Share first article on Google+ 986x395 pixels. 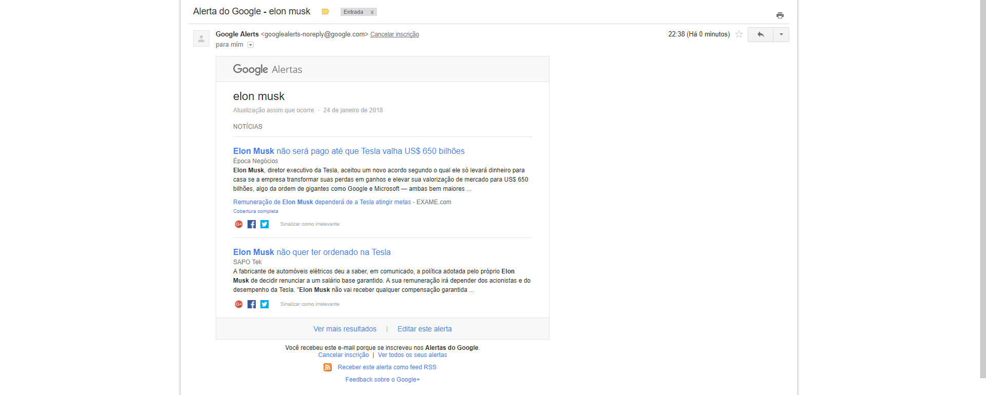(239, 224)
